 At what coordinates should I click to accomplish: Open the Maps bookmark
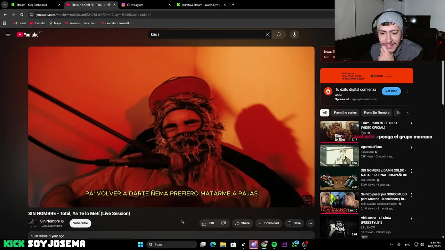click(55, 23)
